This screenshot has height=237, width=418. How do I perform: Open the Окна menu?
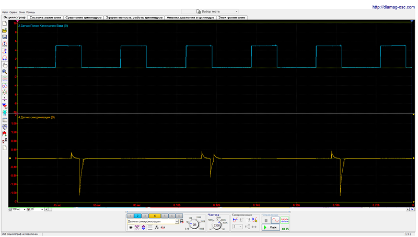coord(21,12)
